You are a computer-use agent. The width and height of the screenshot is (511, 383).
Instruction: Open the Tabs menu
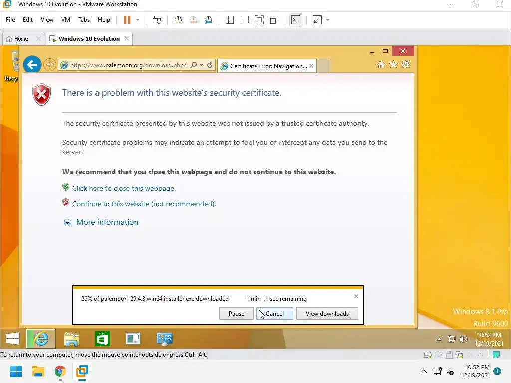pyautogui.click(x=84, y=20)
